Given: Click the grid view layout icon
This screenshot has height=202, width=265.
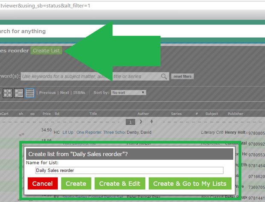Looking at the screenshot, I should 8,93.
